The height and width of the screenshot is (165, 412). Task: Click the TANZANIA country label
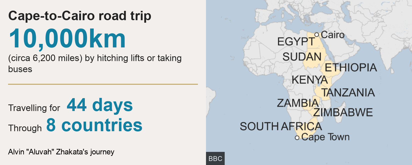(x=348, y=93)
